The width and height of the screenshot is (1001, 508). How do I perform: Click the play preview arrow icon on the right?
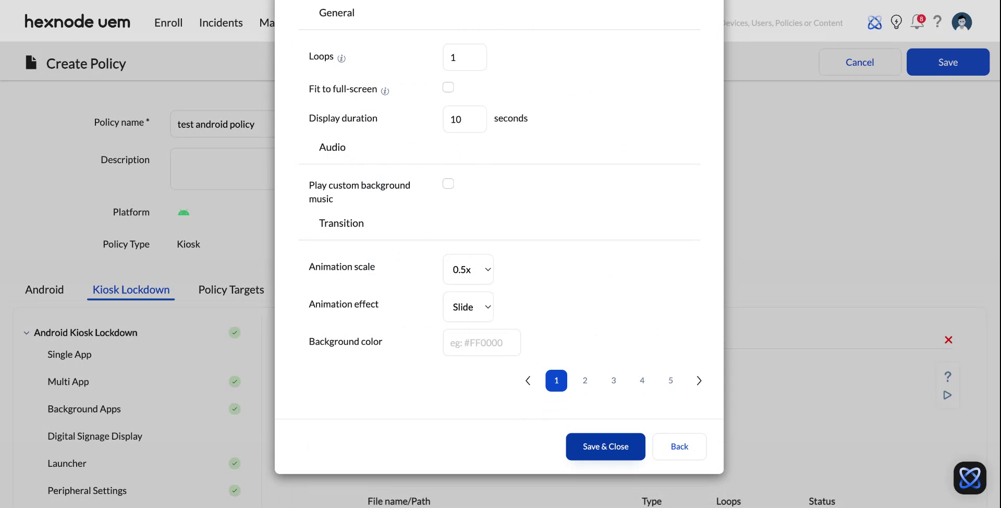948,395
